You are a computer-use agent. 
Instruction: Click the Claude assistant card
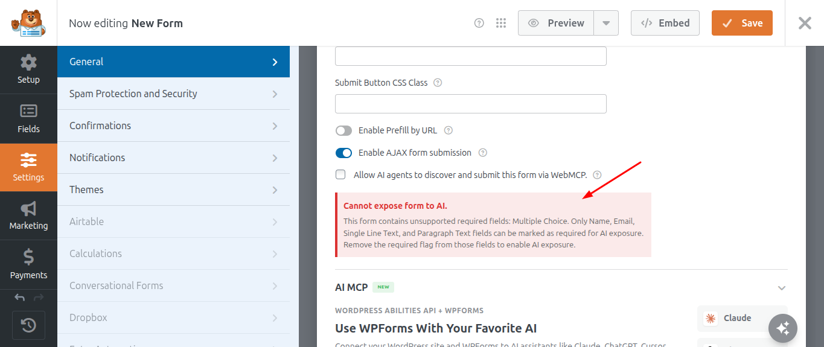click(x=742, y=318)
